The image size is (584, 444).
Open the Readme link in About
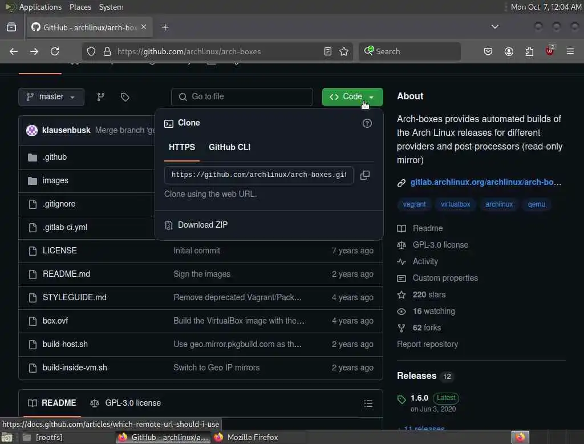(x=428, y=228)
